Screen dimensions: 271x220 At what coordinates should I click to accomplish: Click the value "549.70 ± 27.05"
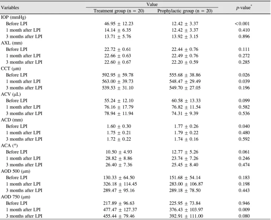185,88
